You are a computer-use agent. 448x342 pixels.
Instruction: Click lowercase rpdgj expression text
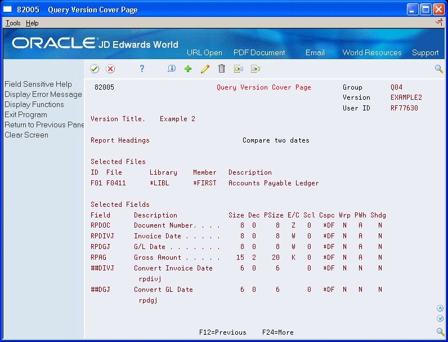click(x=148, y=300)
